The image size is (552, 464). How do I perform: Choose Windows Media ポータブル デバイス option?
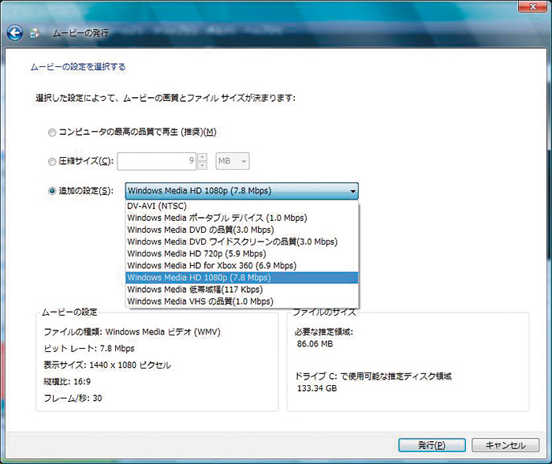(x=217, y=218)
